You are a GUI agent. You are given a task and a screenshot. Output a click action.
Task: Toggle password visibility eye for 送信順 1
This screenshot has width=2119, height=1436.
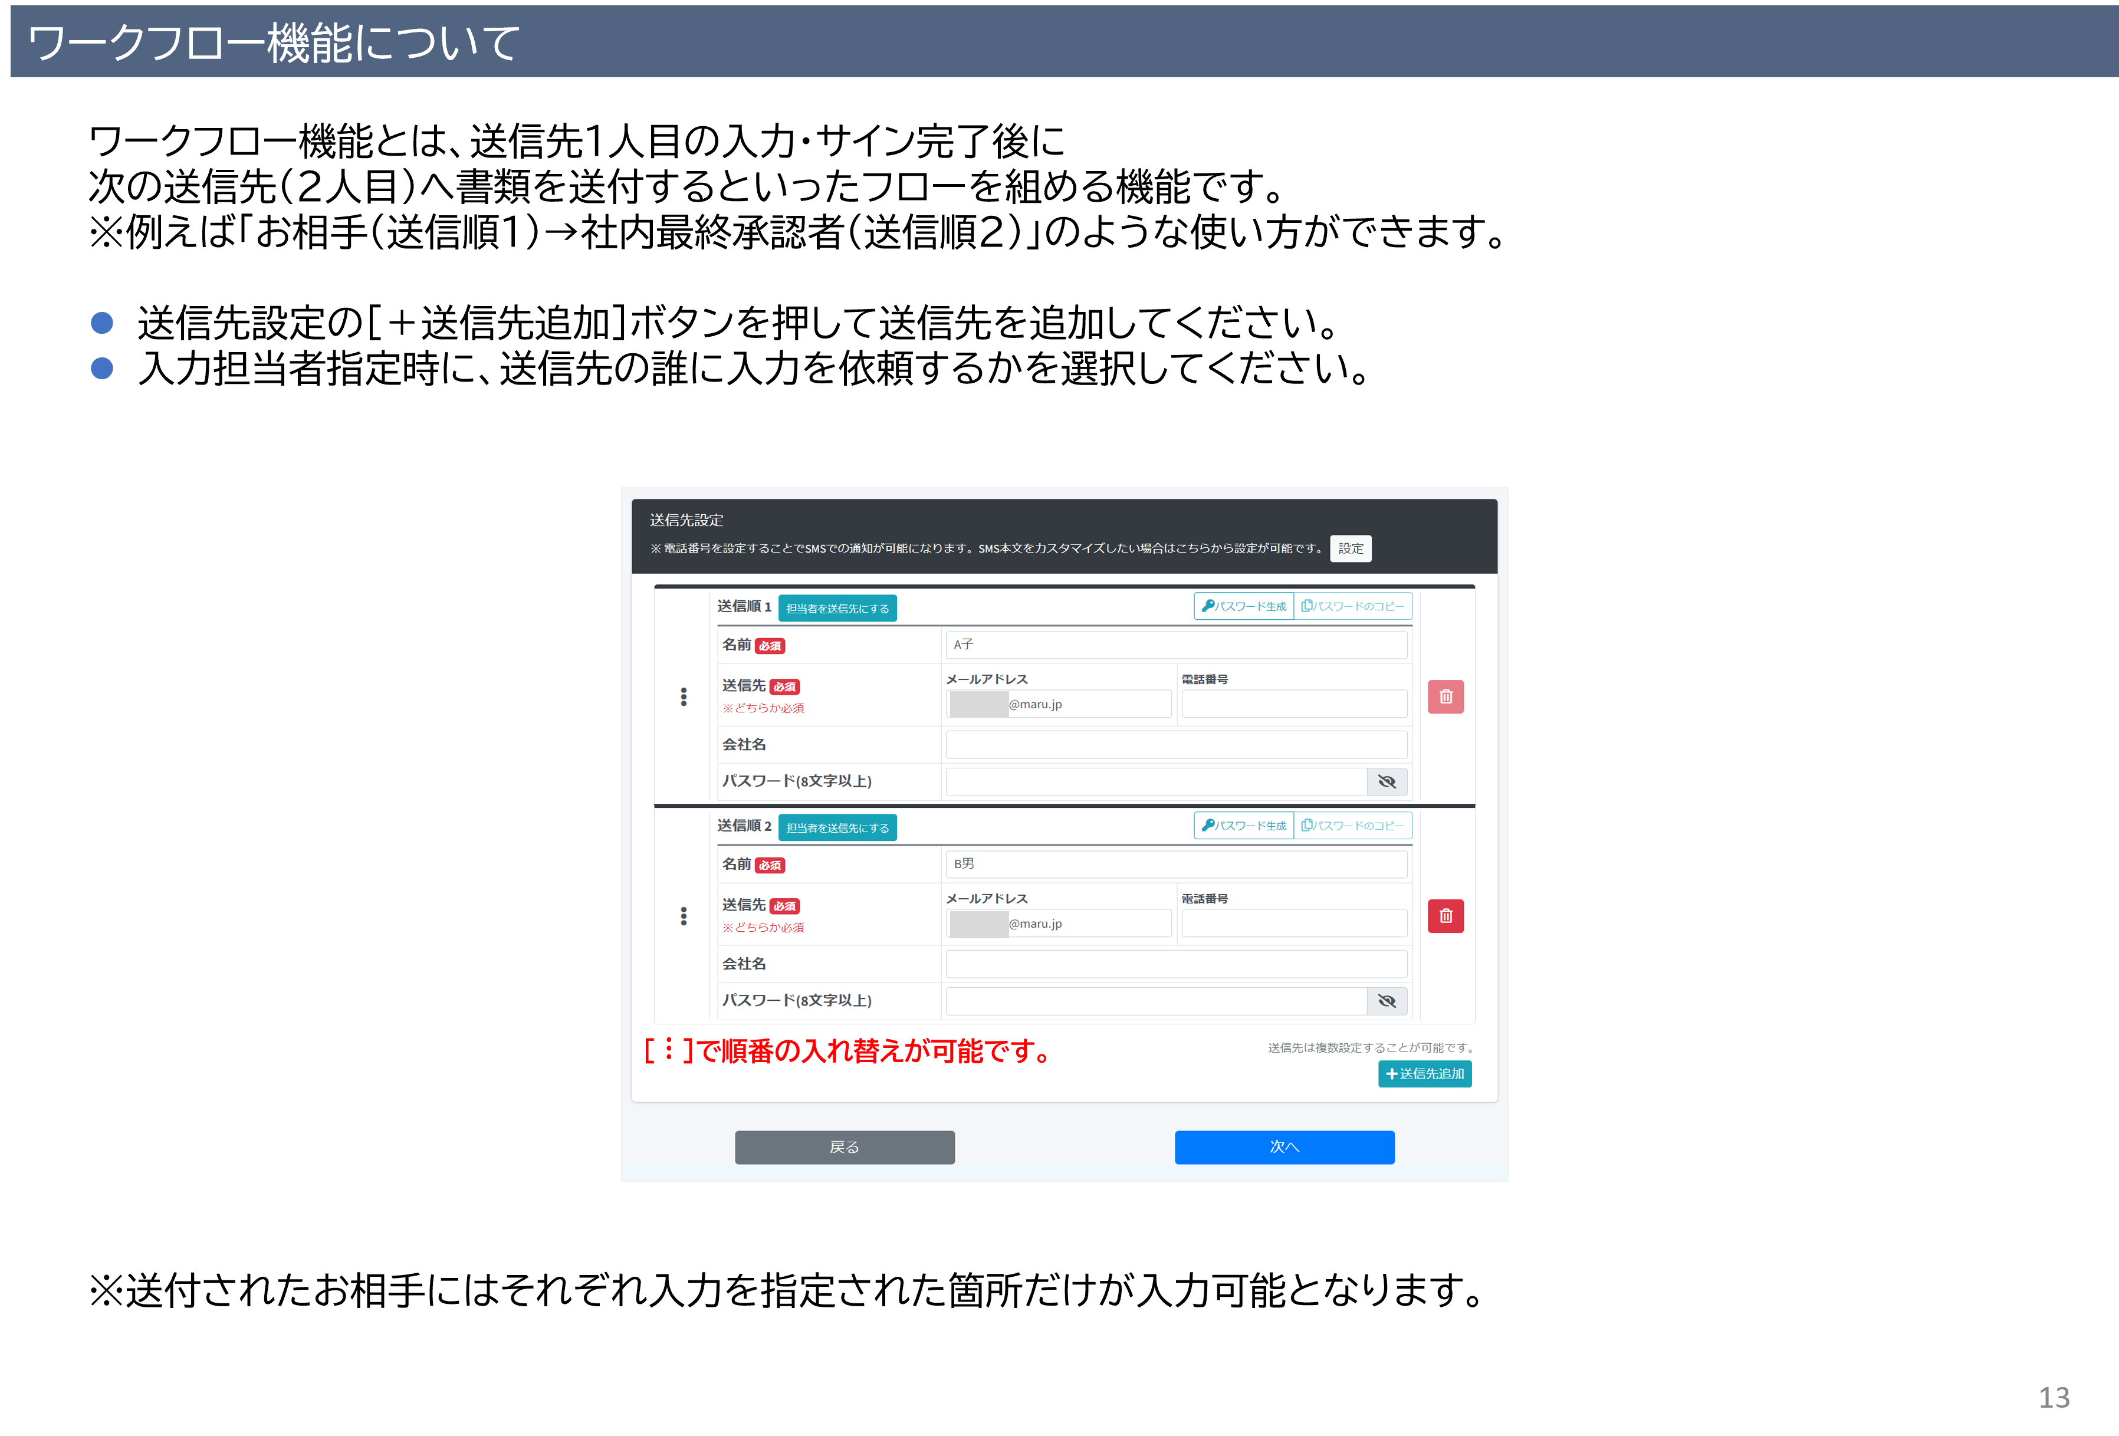(1386, 781)
